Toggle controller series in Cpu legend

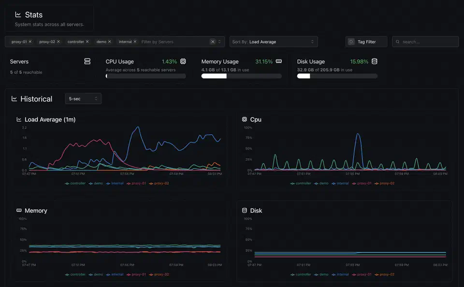pyautogui.click(x=301, y=184)
